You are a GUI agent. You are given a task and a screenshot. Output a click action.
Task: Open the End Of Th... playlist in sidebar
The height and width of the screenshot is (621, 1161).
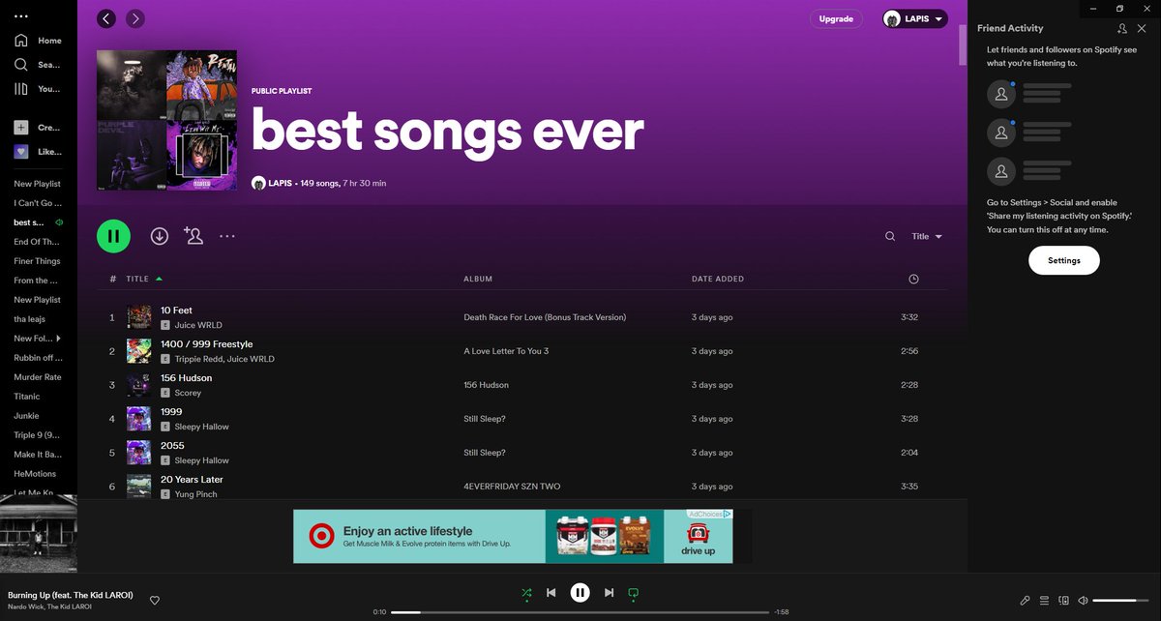[37, 242]
